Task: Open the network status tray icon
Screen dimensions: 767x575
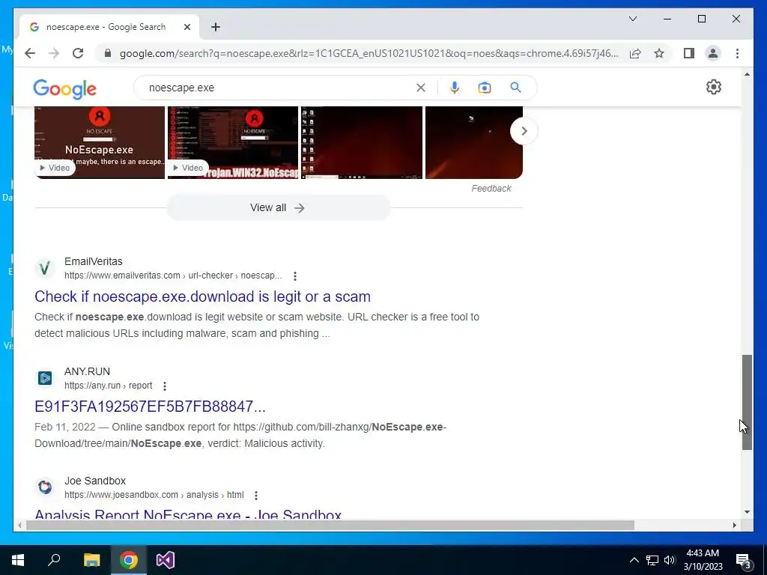Action: (652, 560)
